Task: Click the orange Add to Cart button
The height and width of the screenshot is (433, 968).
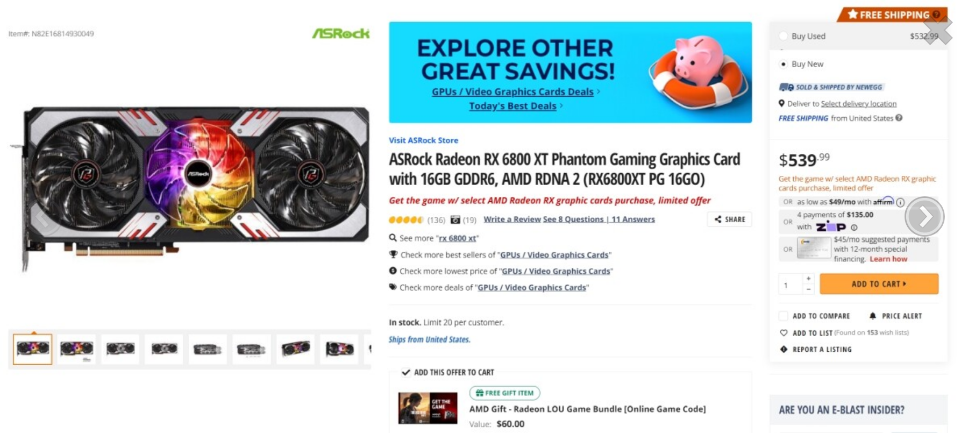Action: pos(879,283)
